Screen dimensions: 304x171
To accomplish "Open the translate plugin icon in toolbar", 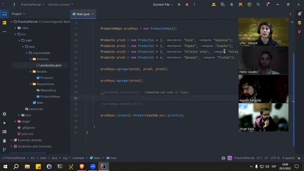I will click(x=223, y=4).
